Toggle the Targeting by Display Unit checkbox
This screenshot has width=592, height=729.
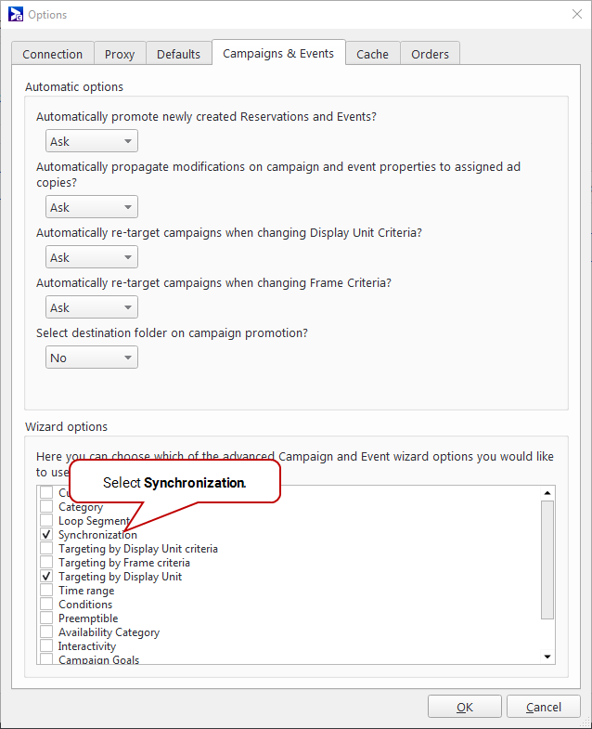[x=46, y=577]
